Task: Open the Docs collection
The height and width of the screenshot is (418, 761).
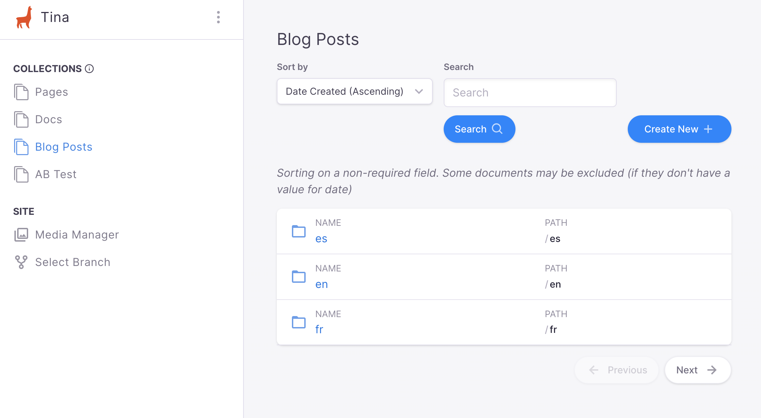Action: 48,119
